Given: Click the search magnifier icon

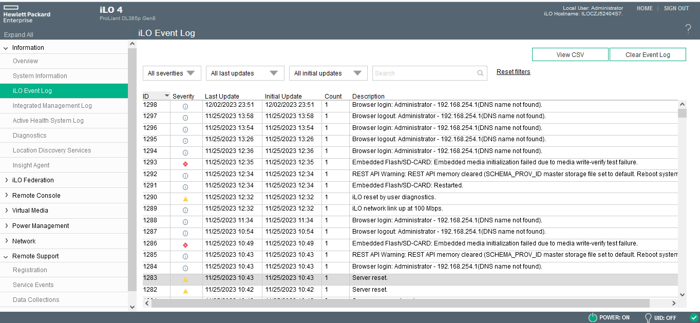Looking at the screenshot, I should tap(480, 73).
